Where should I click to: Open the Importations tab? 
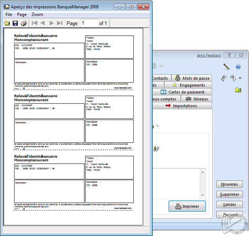point(181,106)
